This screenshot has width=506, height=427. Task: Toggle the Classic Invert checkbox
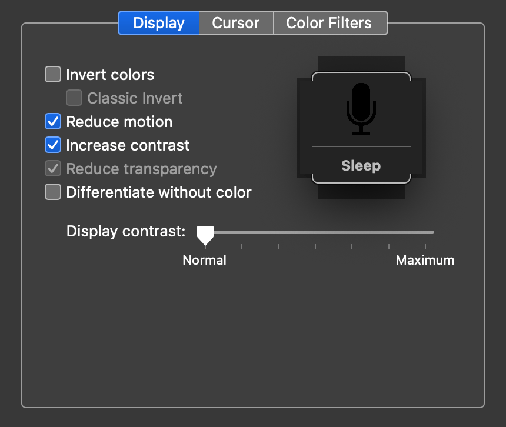[74, 98]
